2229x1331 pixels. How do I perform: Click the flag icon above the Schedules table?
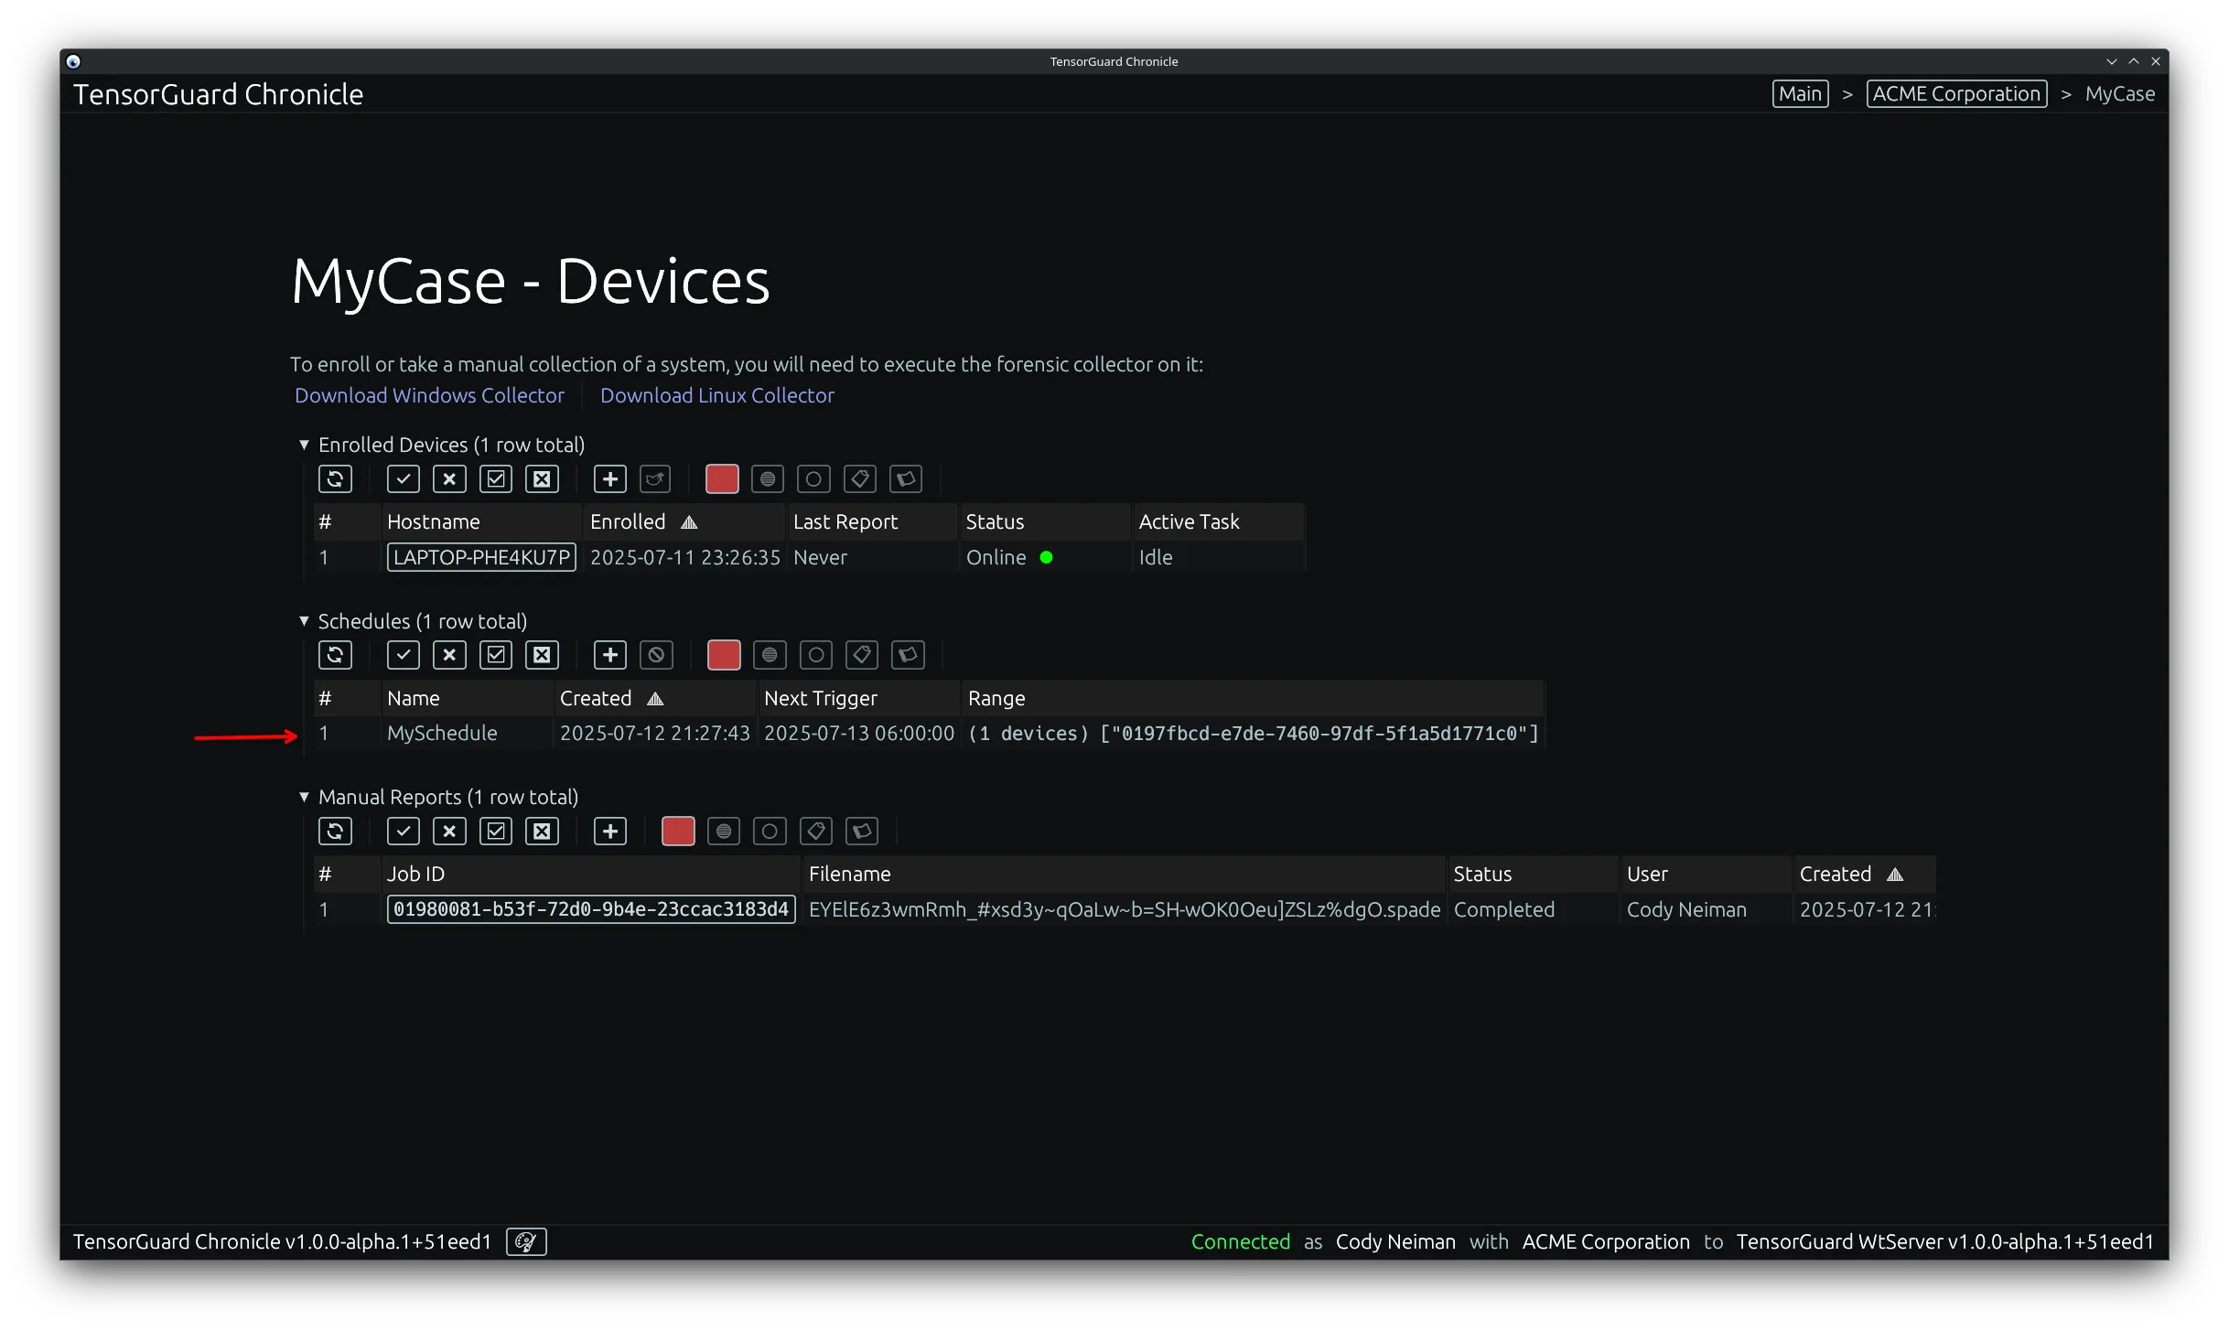(x=908, y=655)
